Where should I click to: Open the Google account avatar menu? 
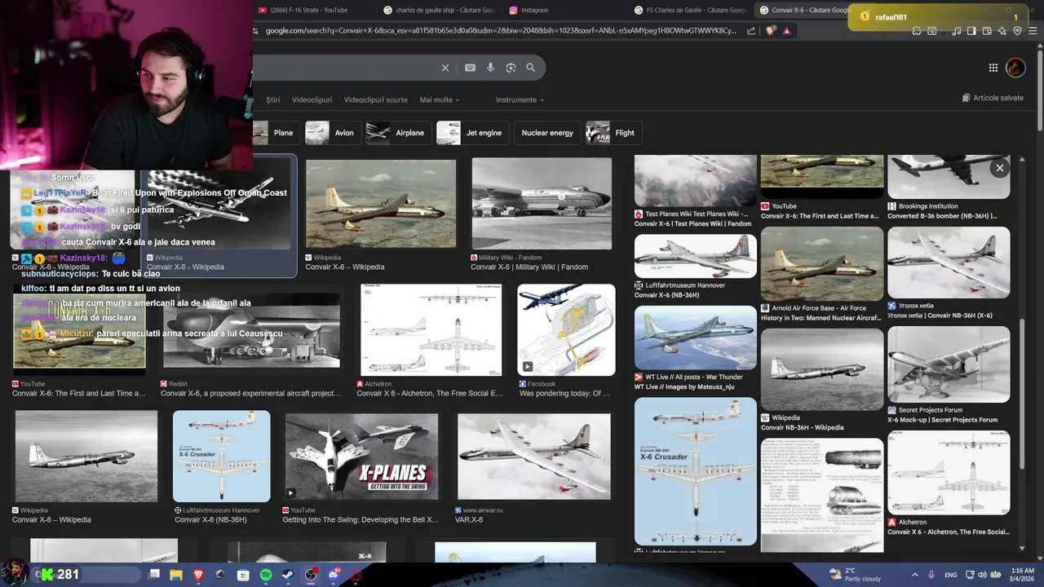click(1015, 68)
